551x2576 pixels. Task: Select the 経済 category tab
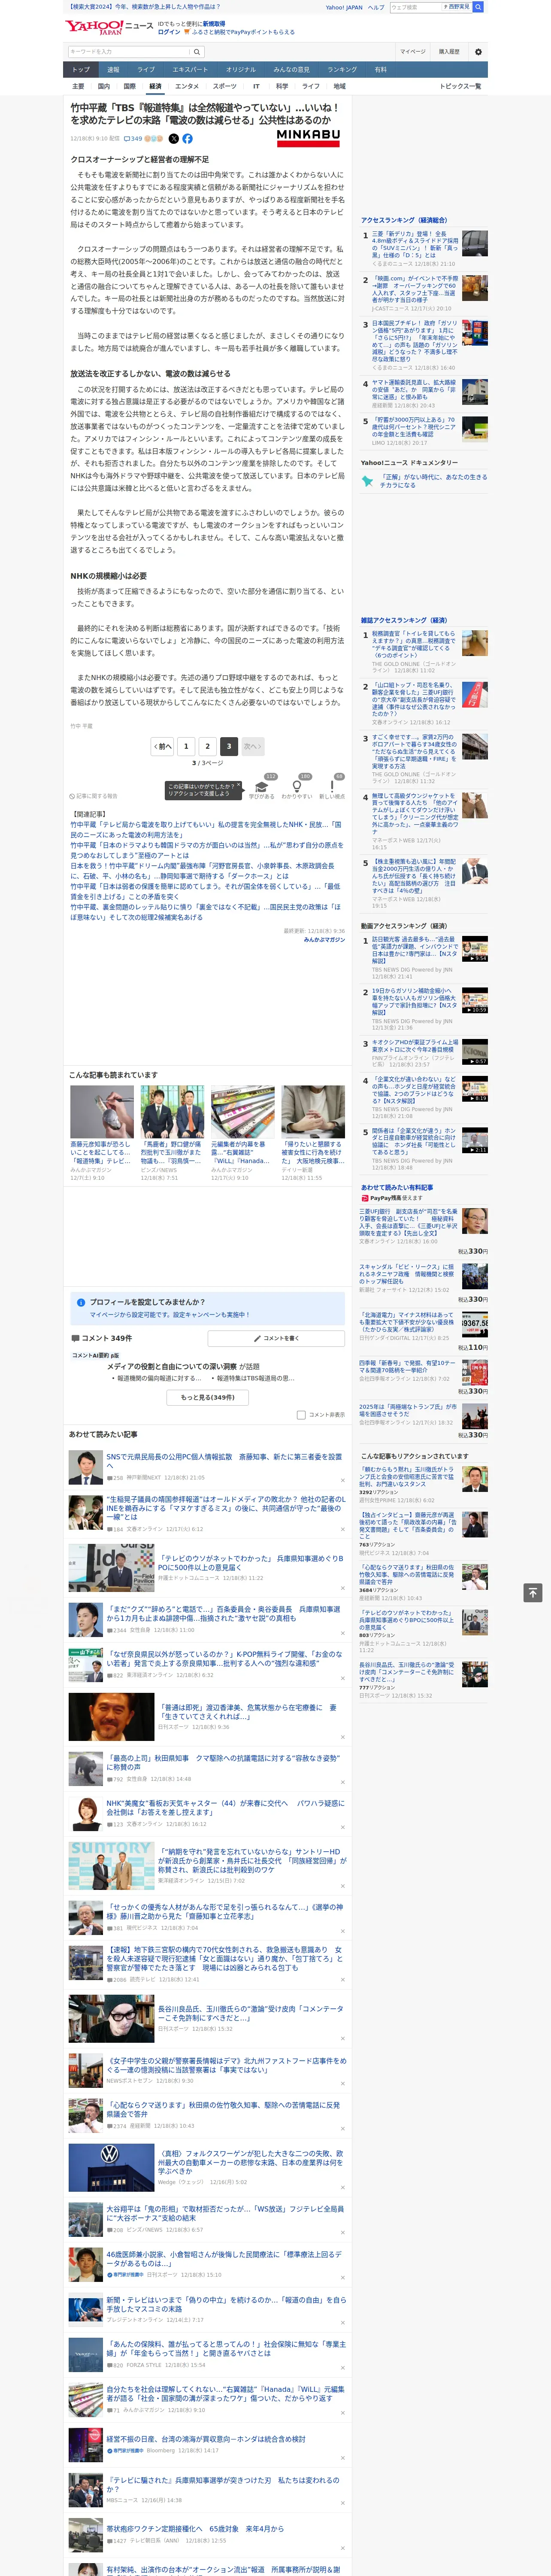click(x=155, y=86)
